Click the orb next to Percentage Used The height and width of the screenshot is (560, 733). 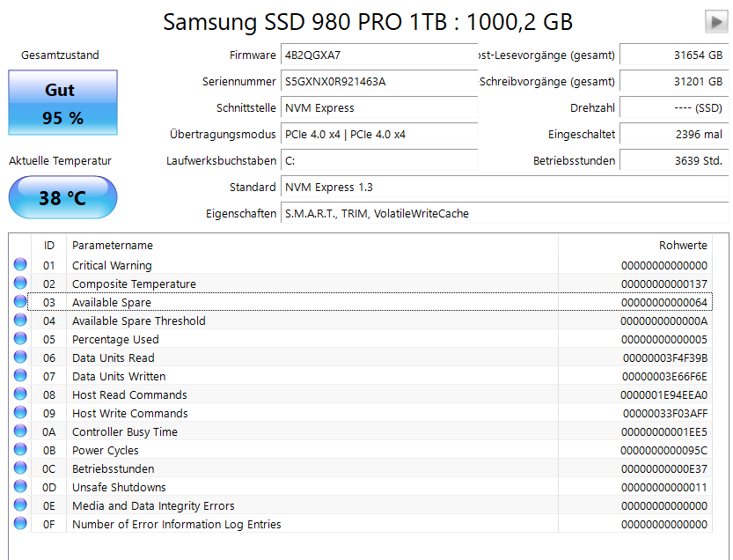coord(20,339)
